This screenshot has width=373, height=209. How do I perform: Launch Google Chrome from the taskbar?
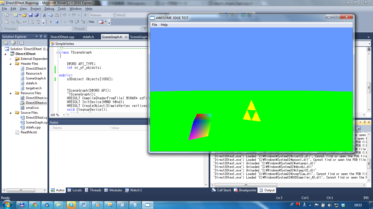(x=35, y=204)
